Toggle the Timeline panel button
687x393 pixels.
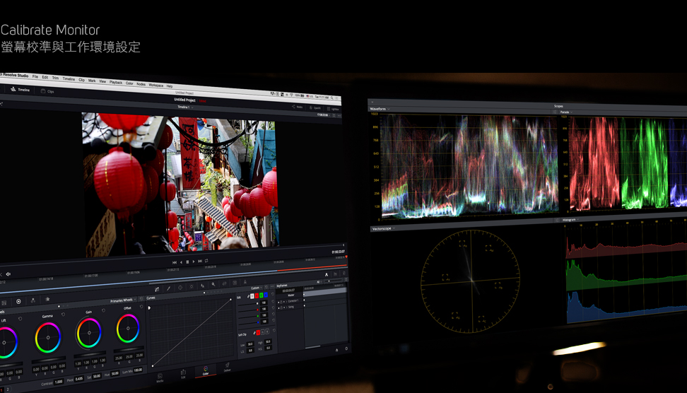[x=20, y=89]
